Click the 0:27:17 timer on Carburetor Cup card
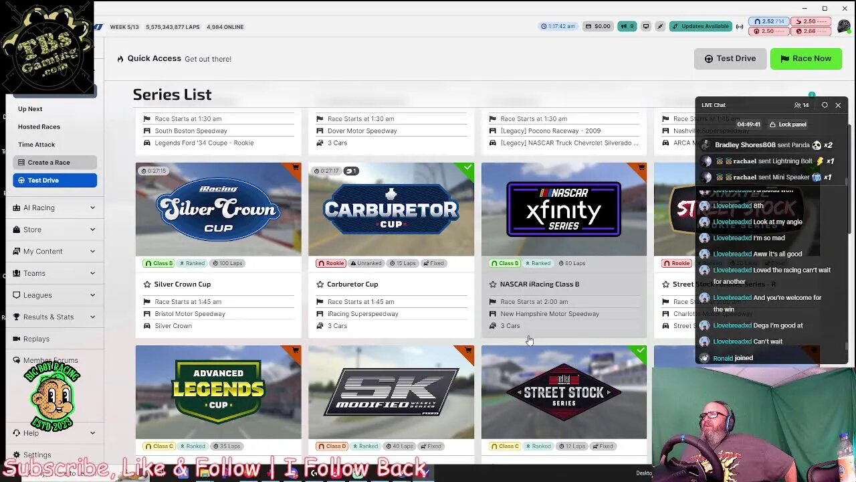The width and height of the screenshot is (856, 482). pos(326,171)
